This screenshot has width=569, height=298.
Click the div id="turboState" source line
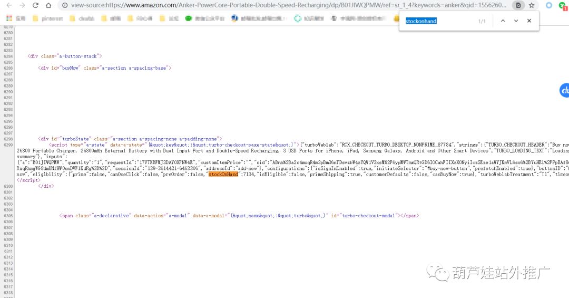[130, 139]
